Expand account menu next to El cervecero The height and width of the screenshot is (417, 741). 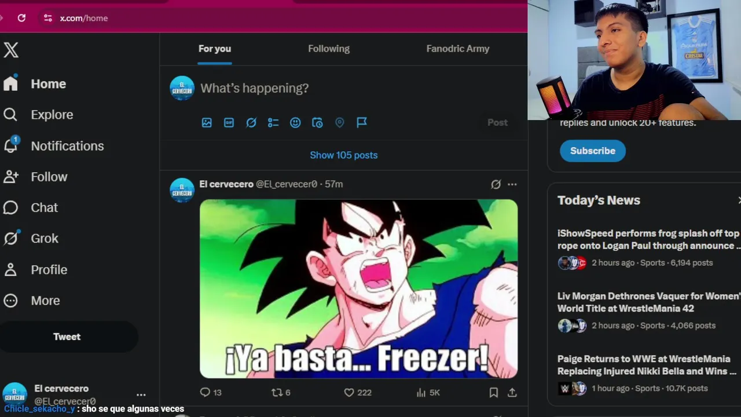point(141,394)
